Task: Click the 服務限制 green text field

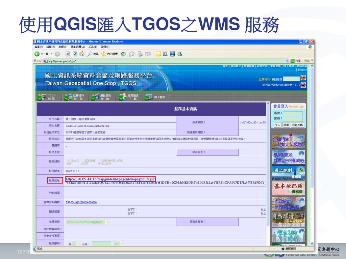Action: point(101,243)
